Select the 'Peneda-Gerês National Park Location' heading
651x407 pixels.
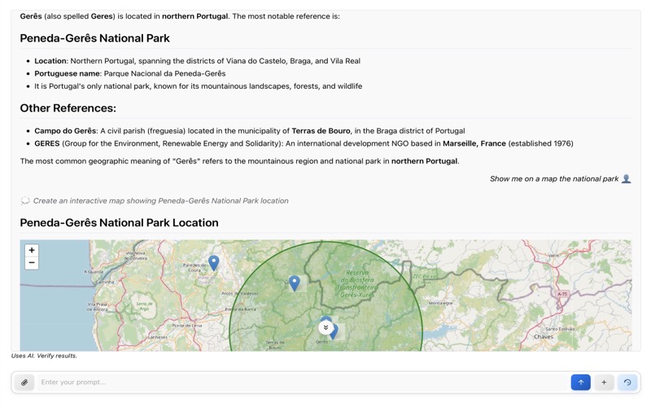[119, 223]
